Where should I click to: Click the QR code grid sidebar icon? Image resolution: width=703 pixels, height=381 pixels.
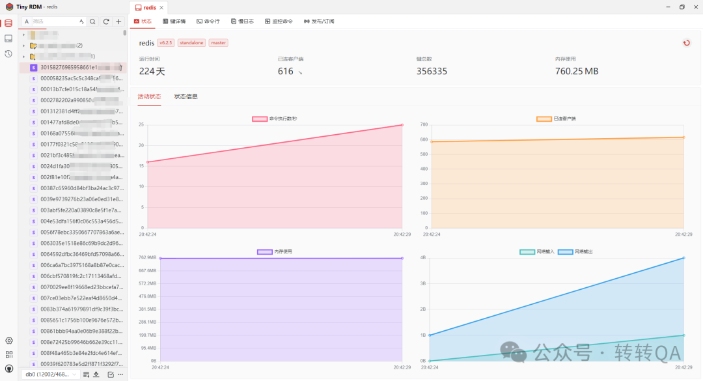[x=9, y=354]
